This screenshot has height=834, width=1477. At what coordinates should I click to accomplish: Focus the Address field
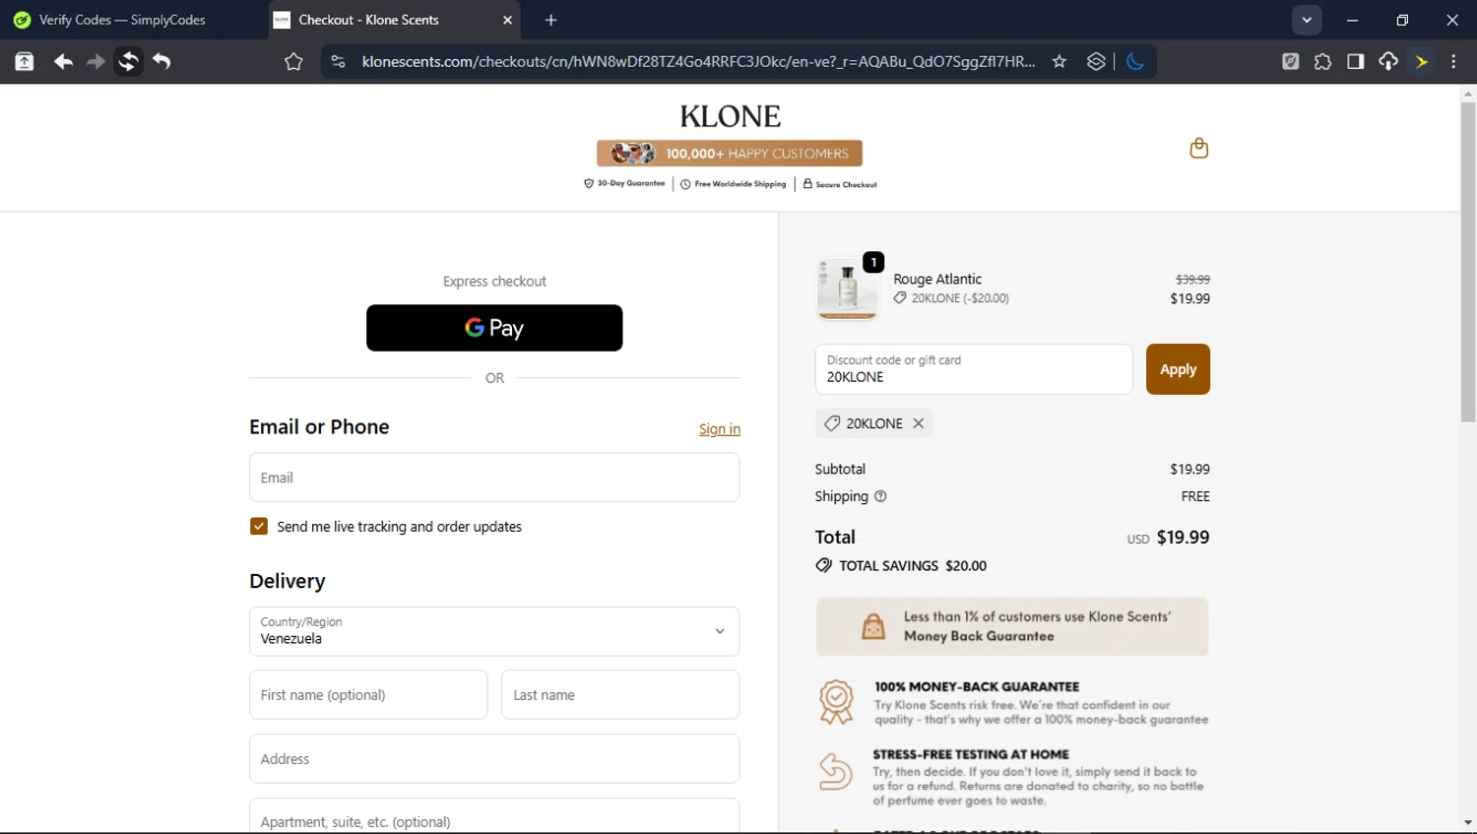[x=494, y=758]
